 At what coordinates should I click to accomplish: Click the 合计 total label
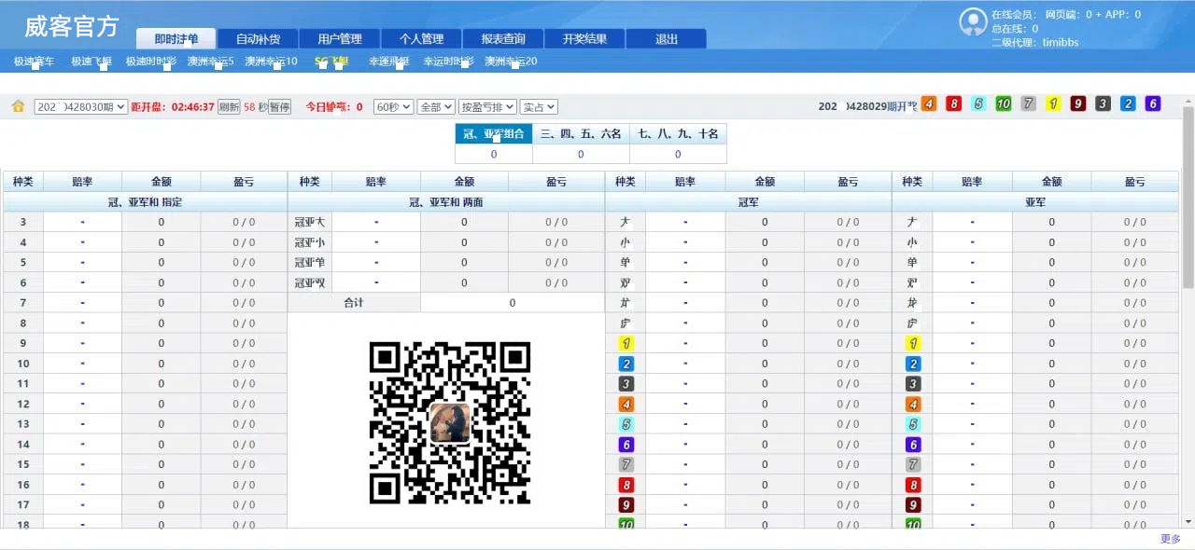[354, 303]
